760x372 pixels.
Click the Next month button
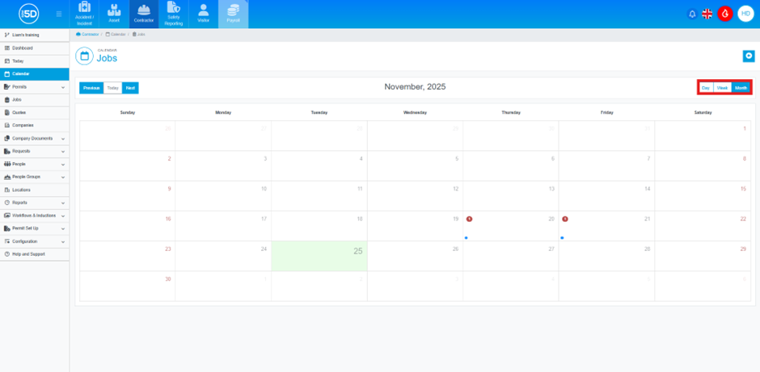[x=130, y=87]
